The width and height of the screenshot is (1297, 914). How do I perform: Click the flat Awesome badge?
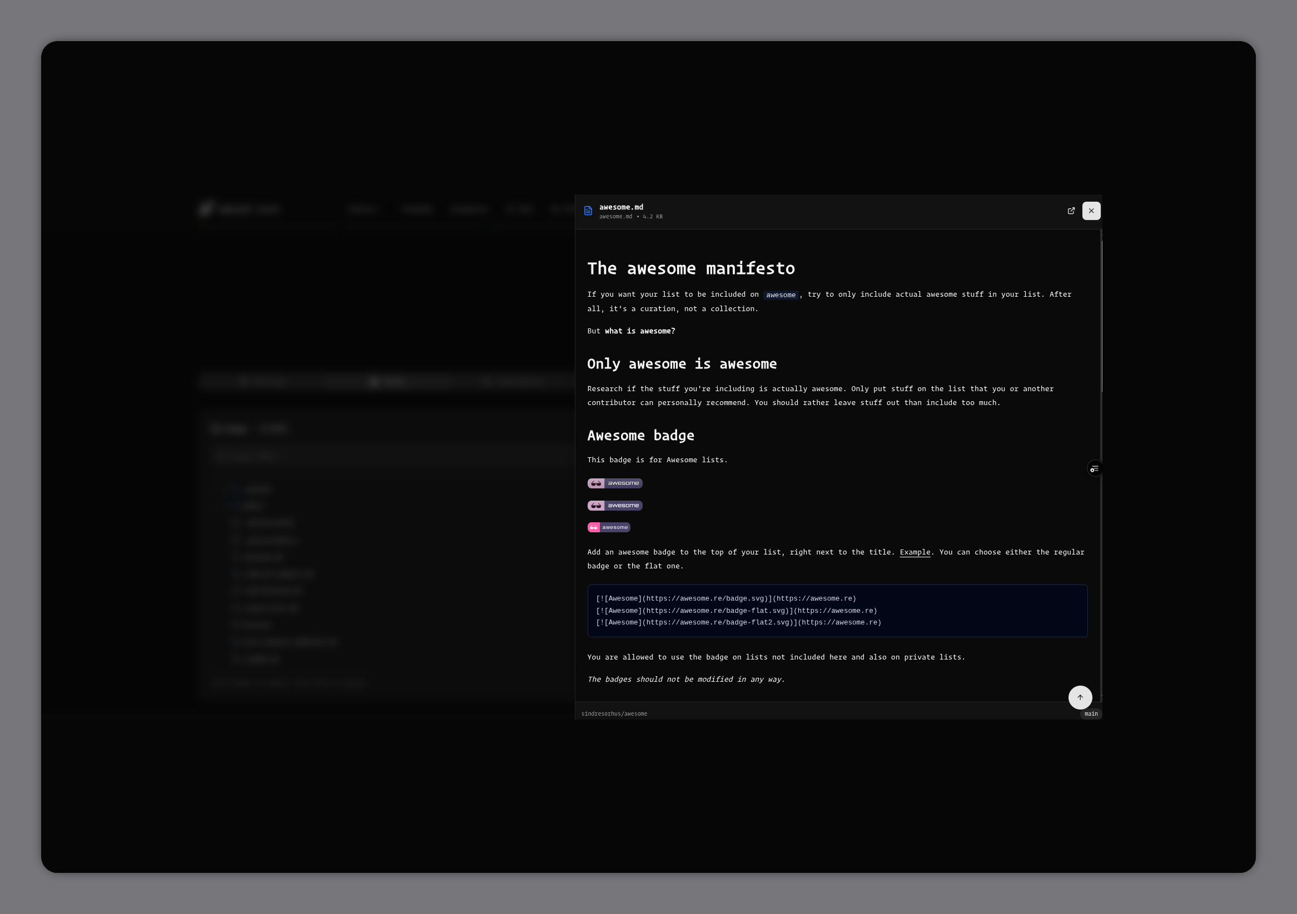(615, 505)
